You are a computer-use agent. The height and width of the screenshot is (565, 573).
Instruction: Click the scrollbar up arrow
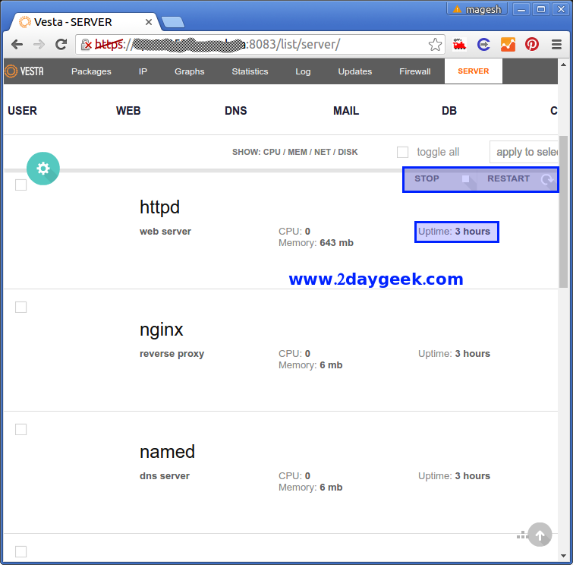[x=563, y=65]
